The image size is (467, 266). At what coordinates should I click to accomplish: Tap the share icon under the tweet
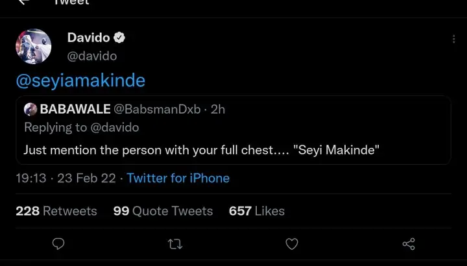pos(409,244)
